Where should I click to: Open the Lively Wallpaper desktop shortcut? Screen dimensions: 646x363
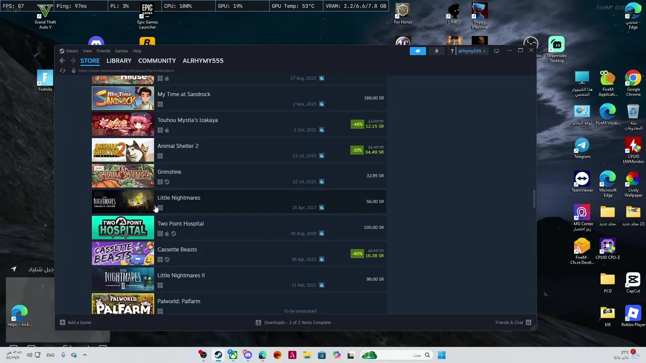[x=633, y=184]
